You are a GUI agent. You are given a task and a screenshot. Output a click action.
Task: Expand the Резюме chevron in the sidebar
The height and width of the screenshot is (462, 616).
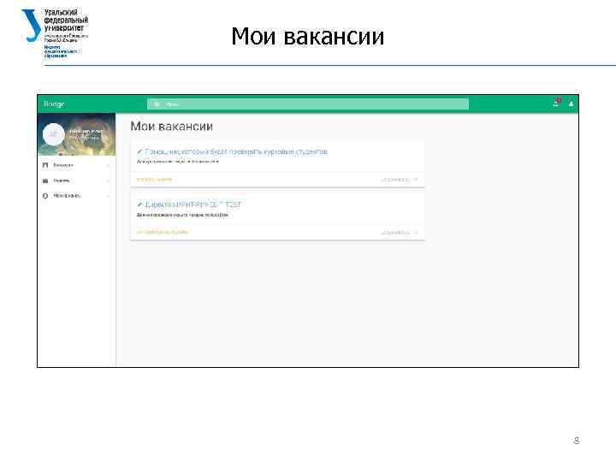[x=108, y=181]
